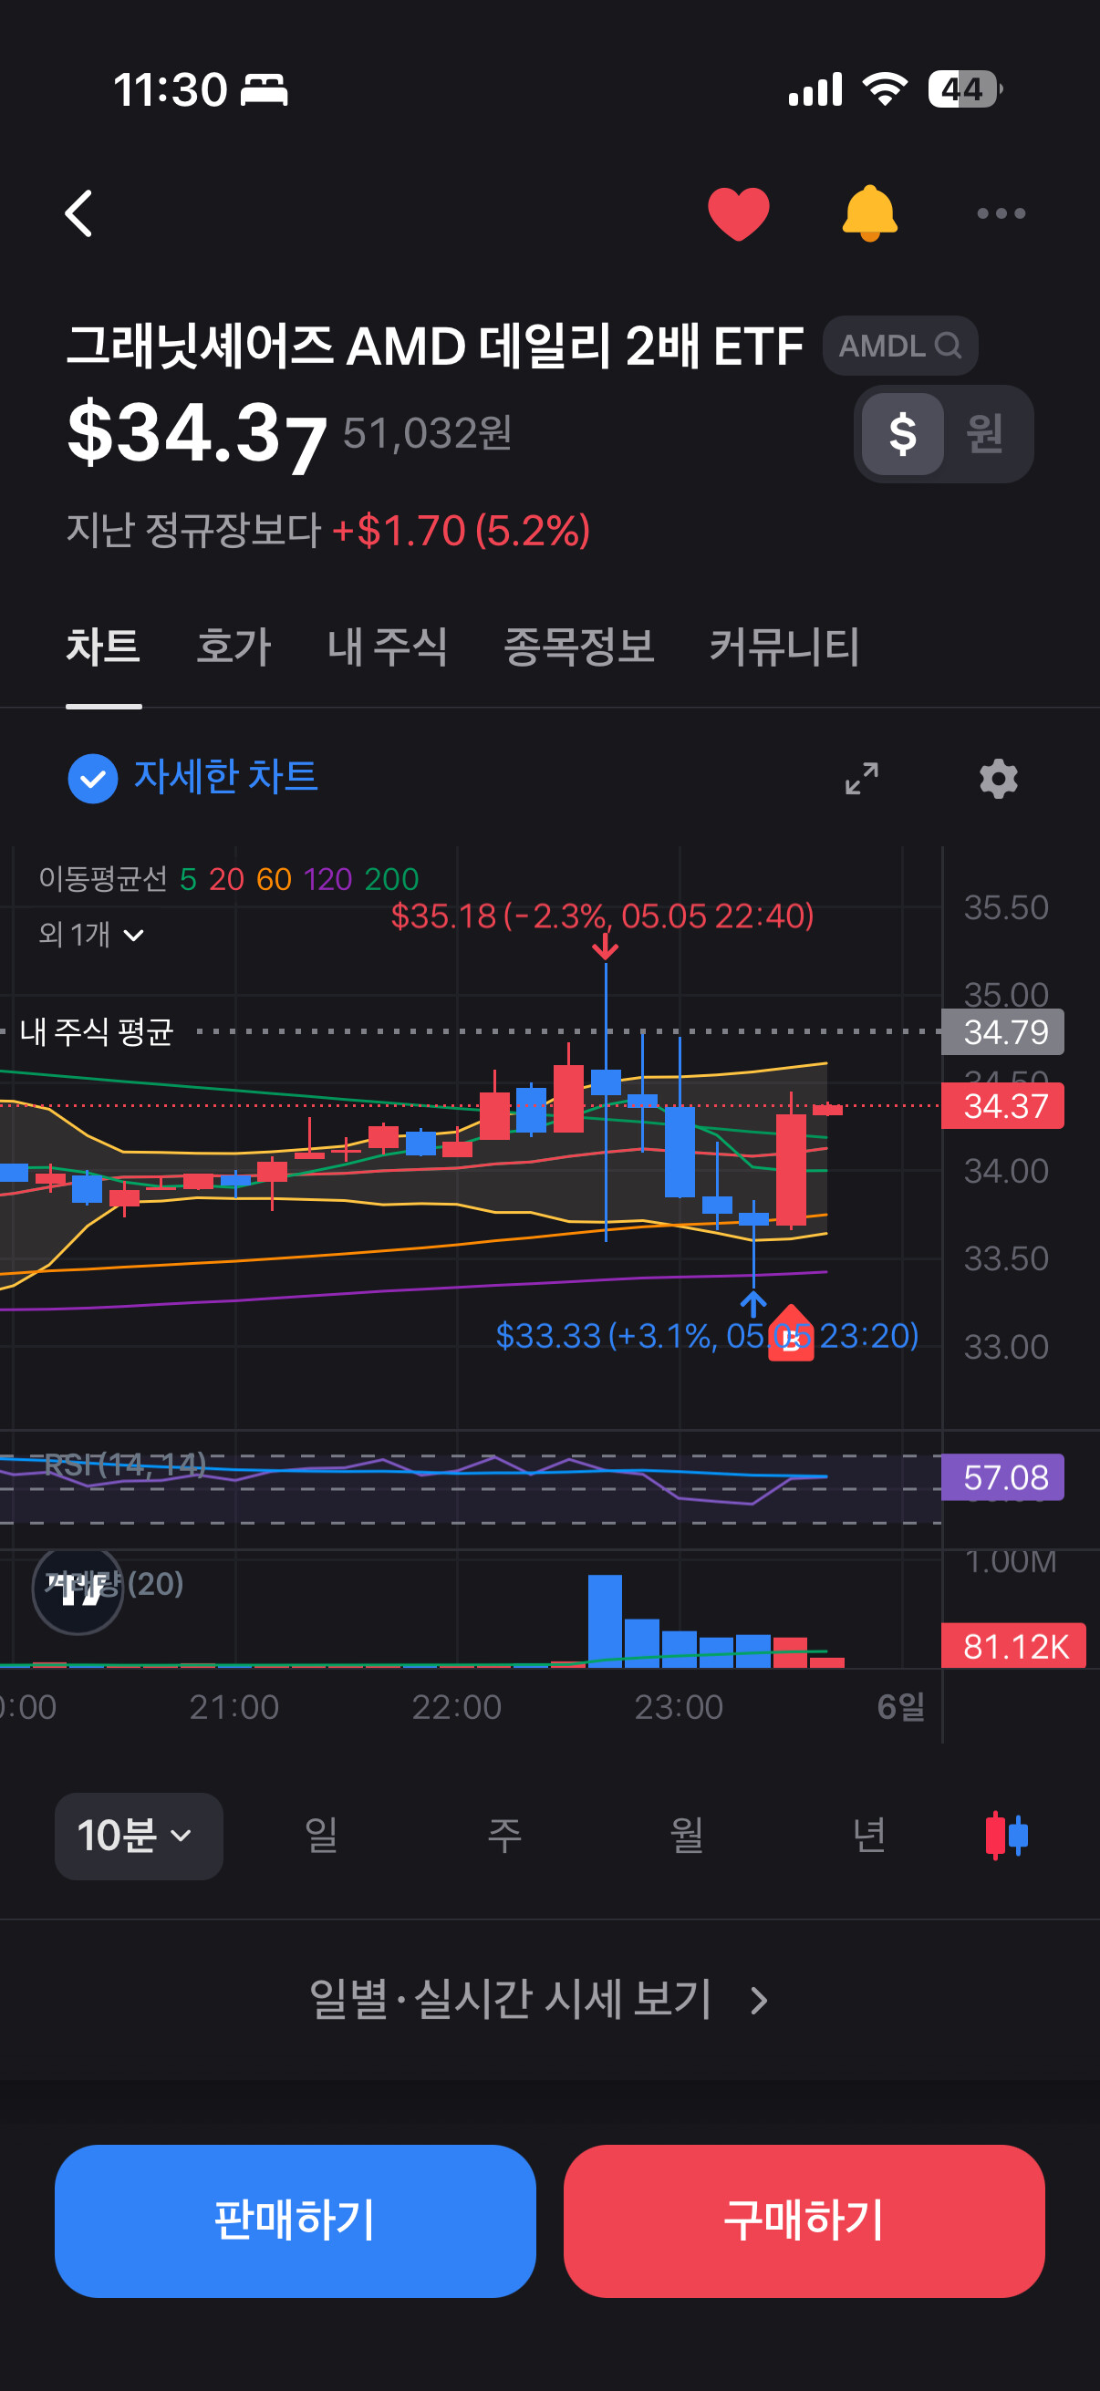Select the 년 (yearly) timeframe

coord(869,1835)
